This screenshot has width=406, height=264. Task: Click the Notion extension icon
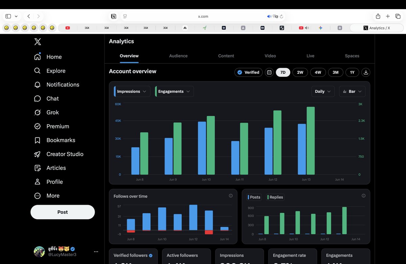click(114, 16)
